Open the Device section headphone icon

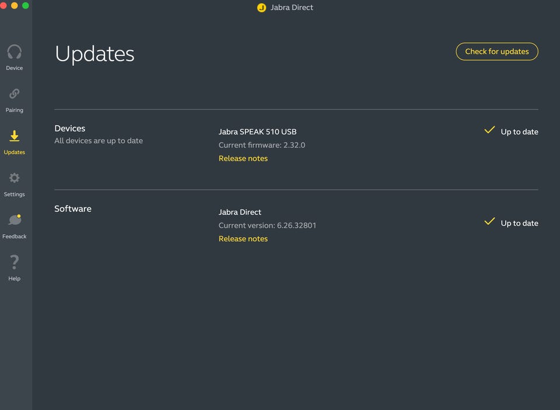tap(14, 52)
